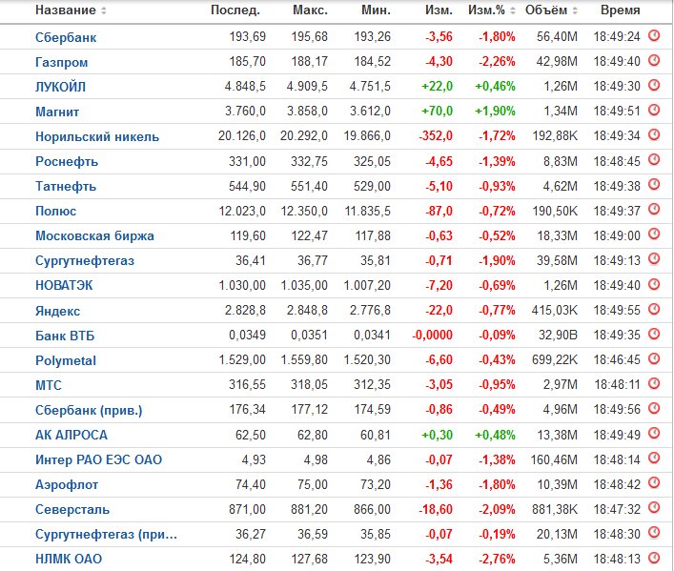Click the change -18,60 for Северсталь
The width and height of the screenshot is (674, 571).
(436, 509)
